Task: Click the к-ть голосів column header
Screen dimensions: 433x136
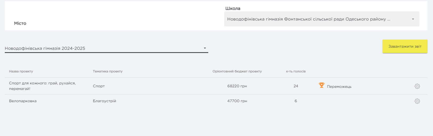Action: click(x=296, y=71)
